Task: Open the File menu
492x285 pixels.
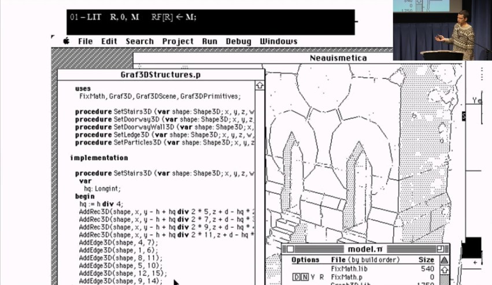Action: [85, 41]
